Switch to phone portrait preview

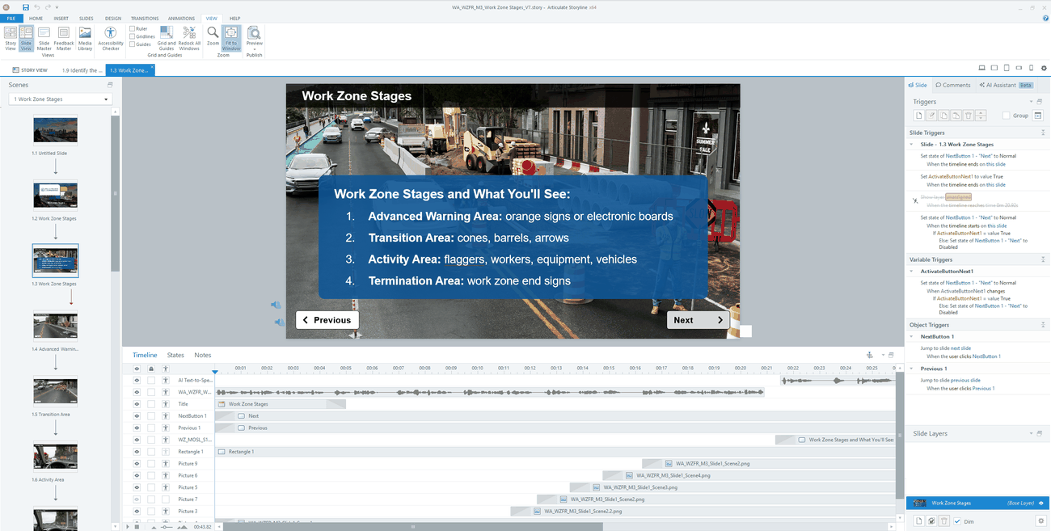coord(1031,68)
